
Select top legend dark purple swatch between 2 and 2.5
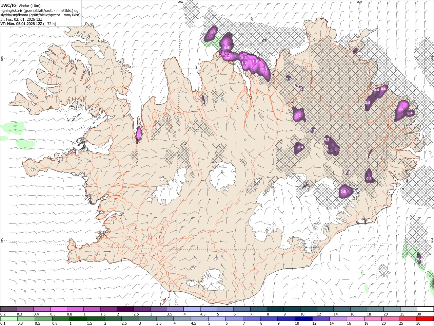pyautogui.click(x=125, y=309)
